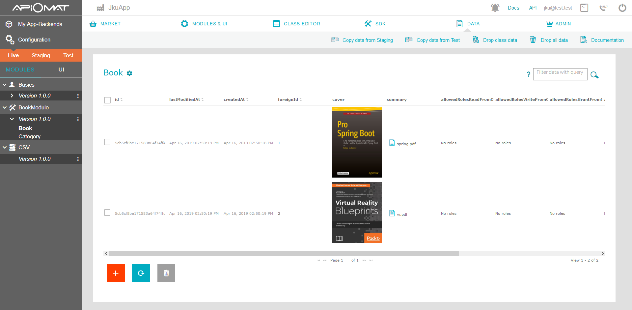632x310 pixels.
Task: Open the MODULES & UI tab
Action: point(204,24)
